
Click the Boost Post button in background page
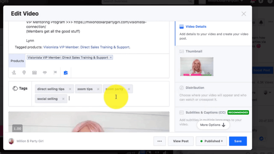[x=263, y=70]
